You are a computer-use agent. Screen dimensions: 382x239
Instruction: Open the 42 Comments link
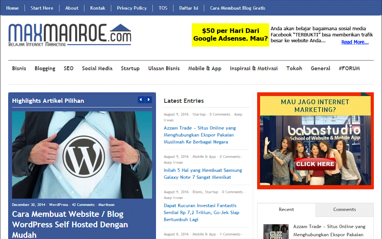83,205
